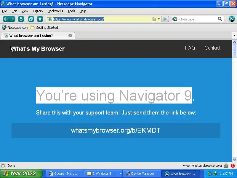Click the www.whatsmybrowser.org status bar domain
Screen dimensions: 237x178
[202, 166]
